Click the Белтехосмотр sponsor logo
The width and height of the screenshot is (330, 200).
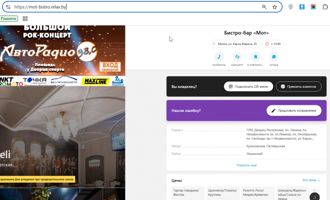tap(64, 81)
